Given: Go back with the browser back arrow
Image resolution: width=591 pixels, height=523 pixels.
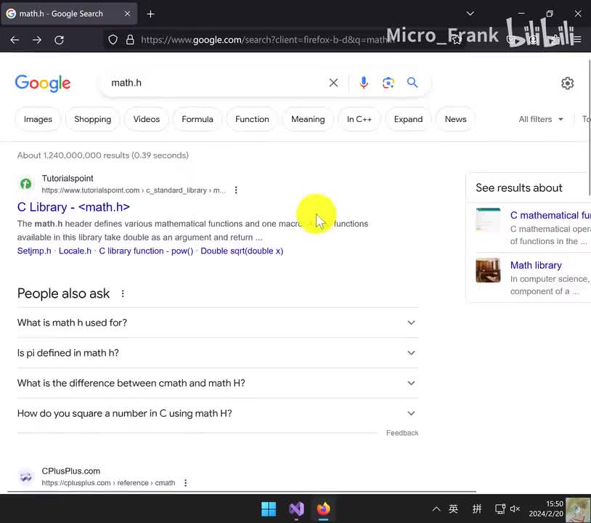Looking at the screenshot, I should click(x=15, y=40).
